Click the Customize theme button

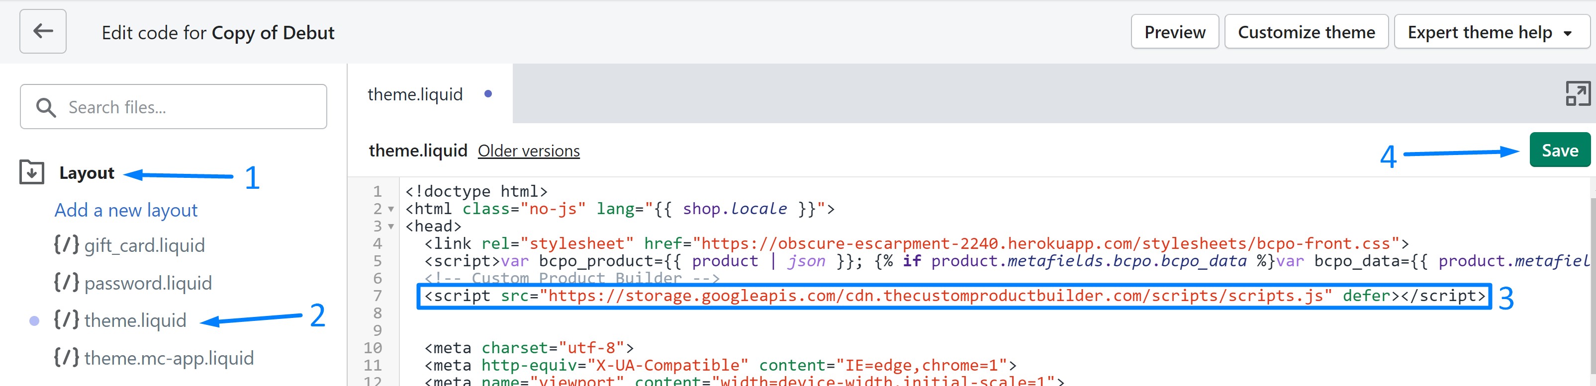pos(1306,32)
